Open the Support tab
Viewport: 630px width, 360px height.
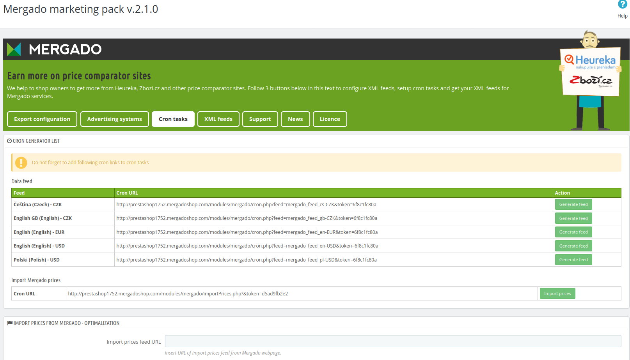[x=260, y=119]
